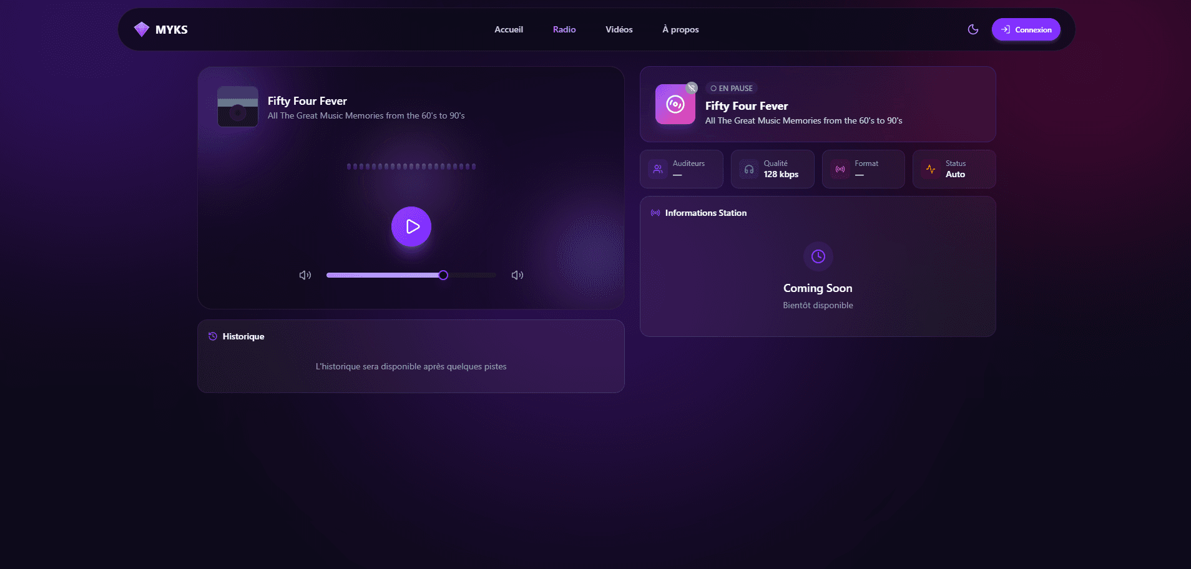The width and height of the screenshot is (1191, 569).
Task: Click the Informations Station heading
Action: click(706, 213)
